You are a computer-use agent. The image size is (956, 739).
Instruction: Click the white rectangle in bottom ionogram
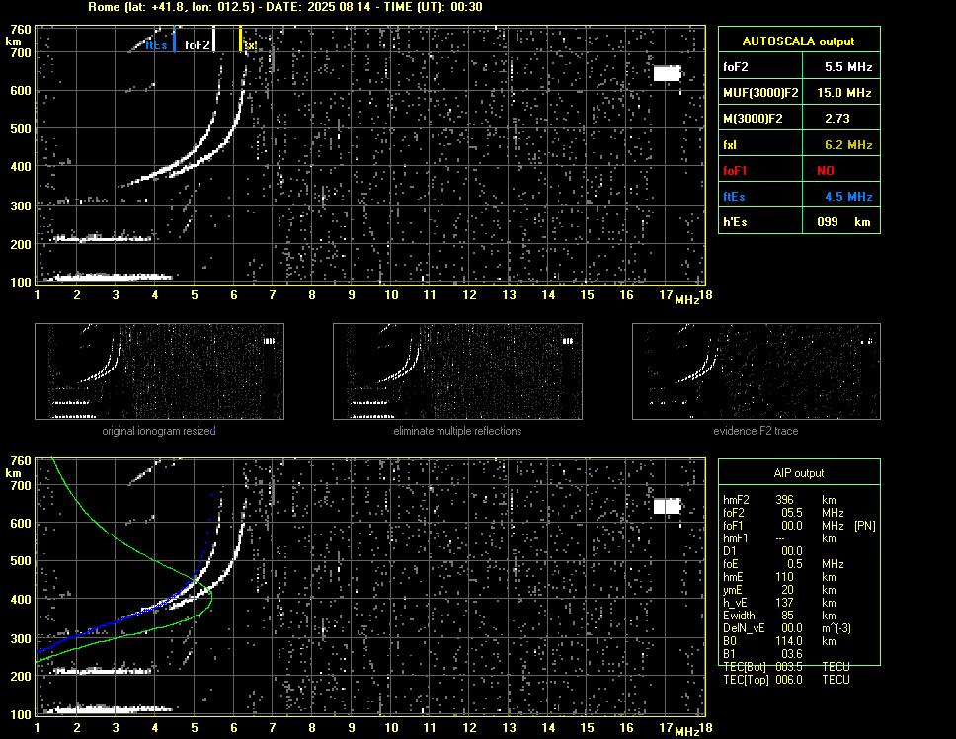point(667,506)
